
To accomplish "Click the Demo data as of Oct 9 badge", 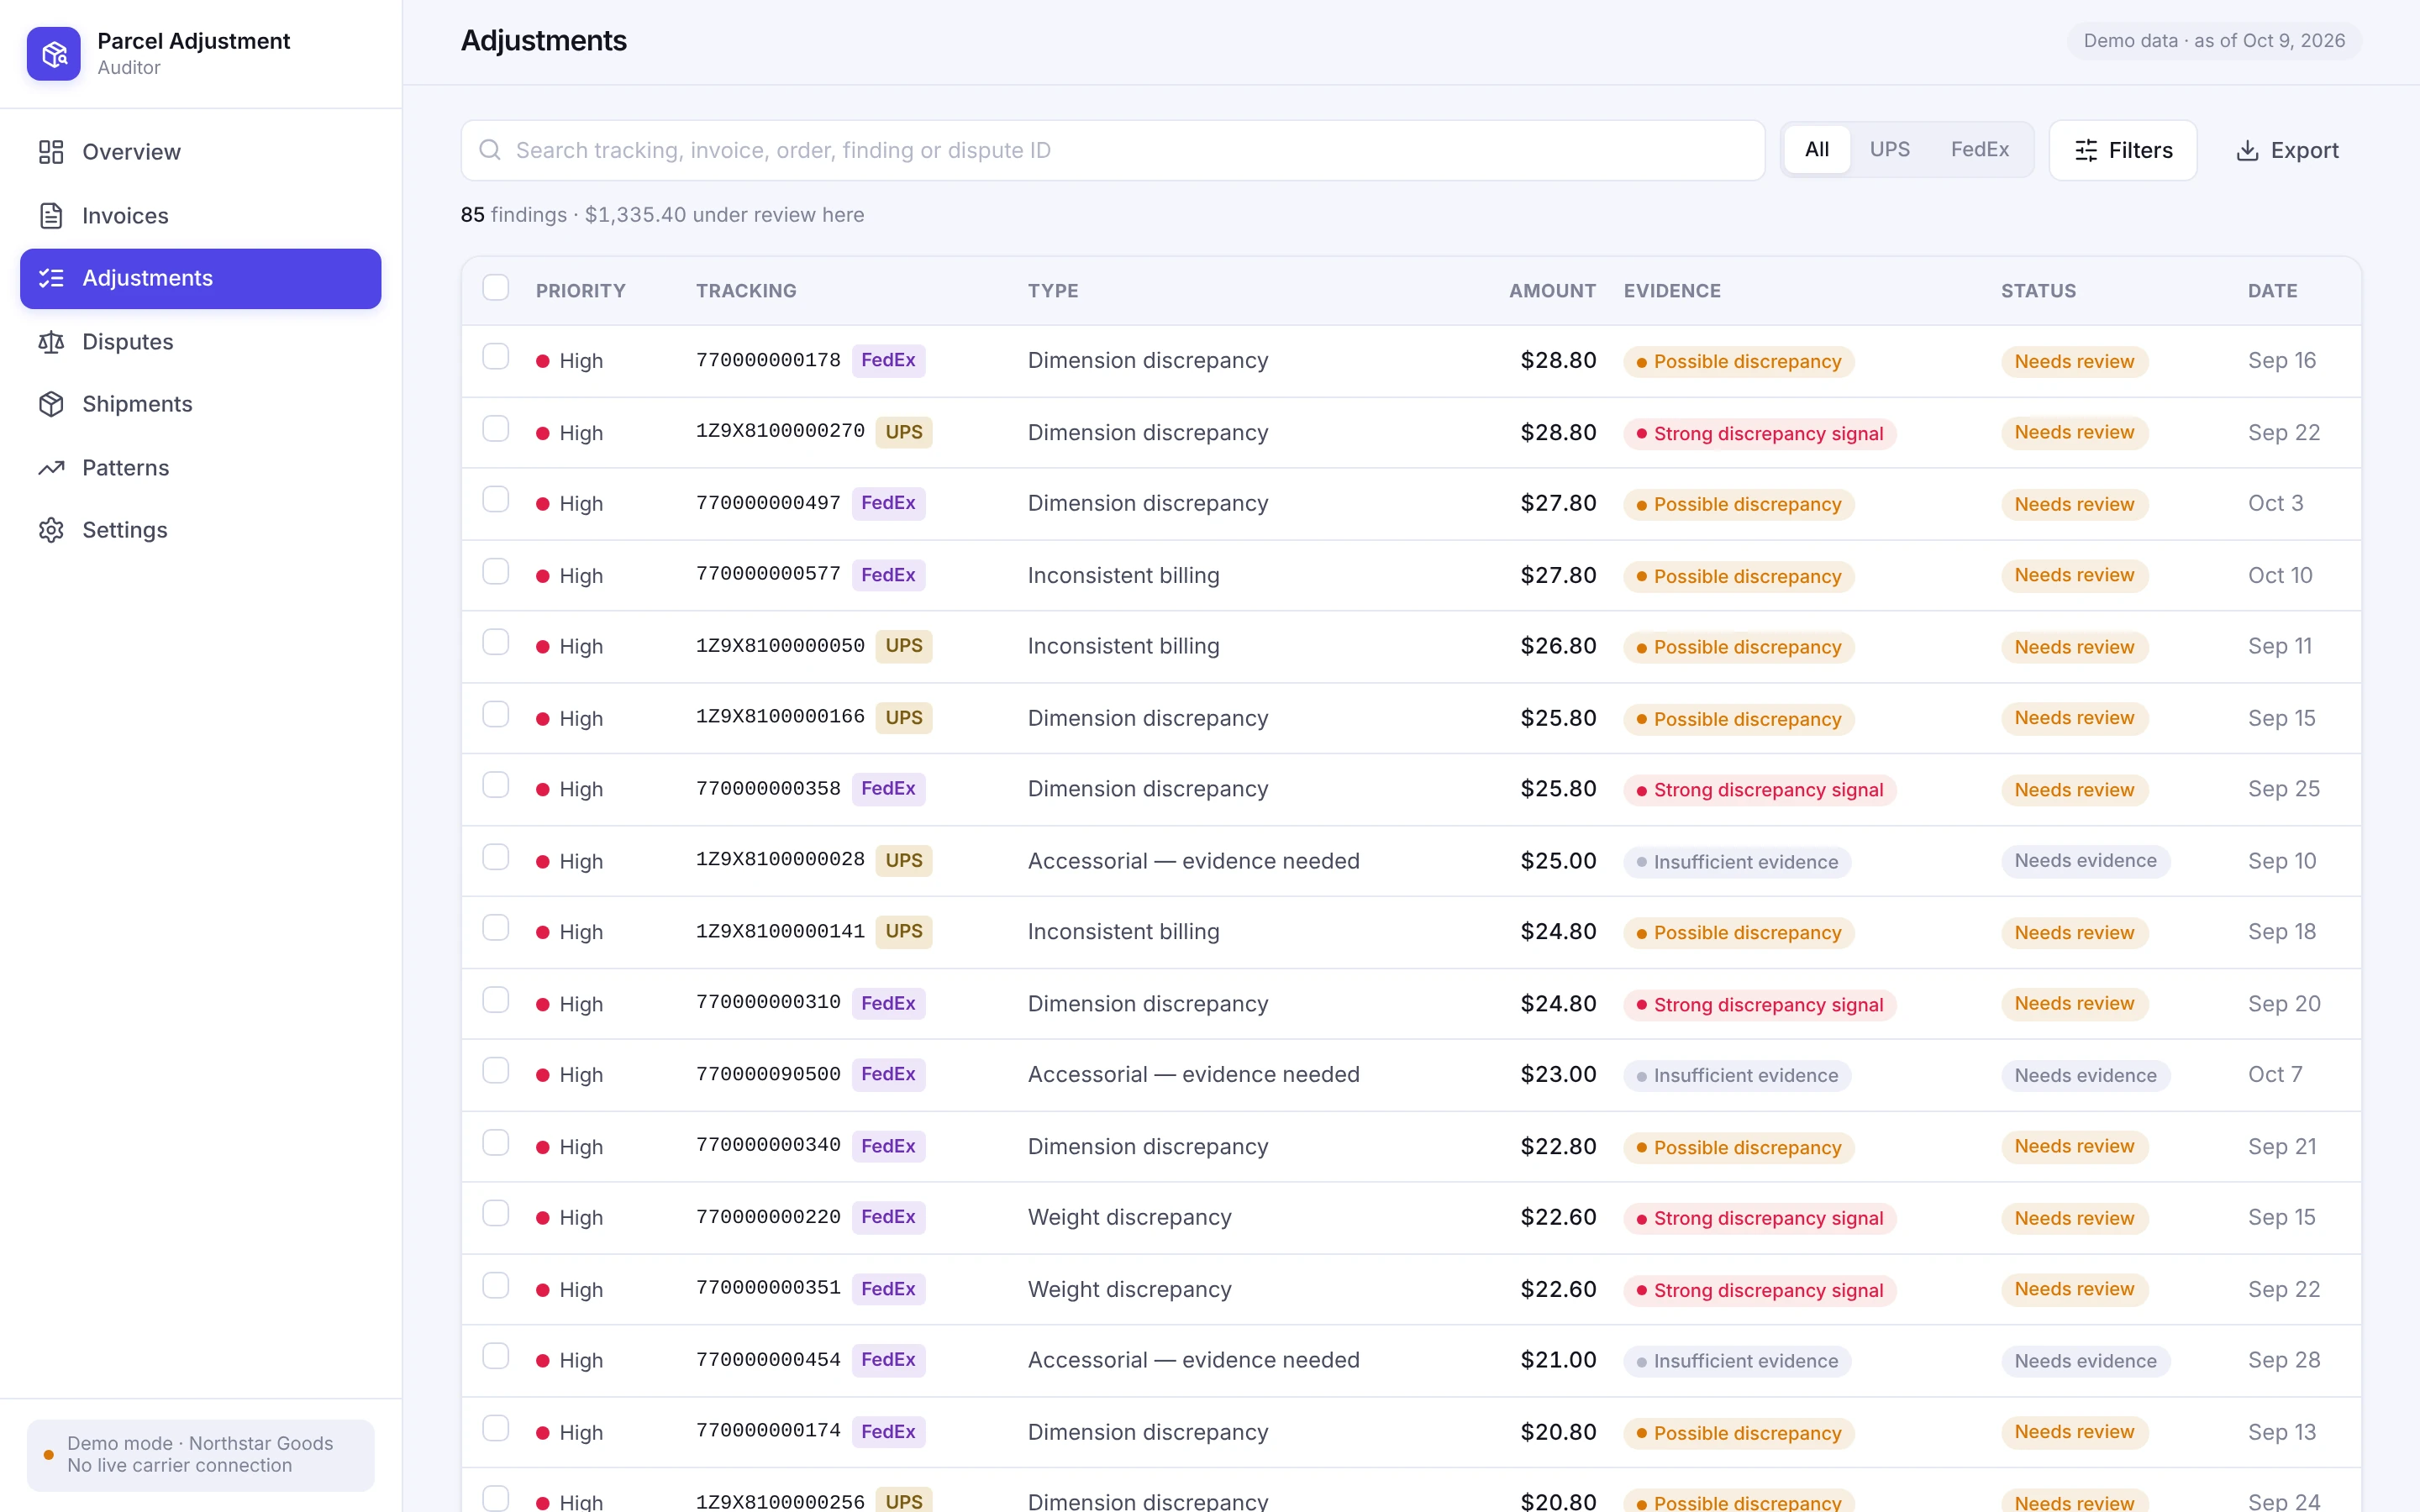I will pyautogui.click(x=2214, y=41).
